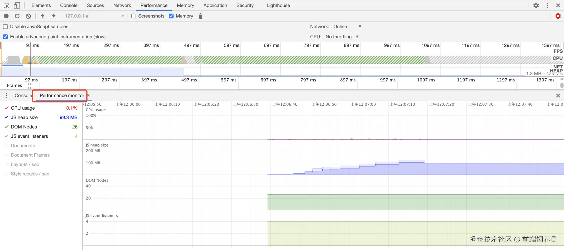This screenshot has height=250, width=564.
Task: Save the profile with the download icon
Action: [x=54, y=16]
